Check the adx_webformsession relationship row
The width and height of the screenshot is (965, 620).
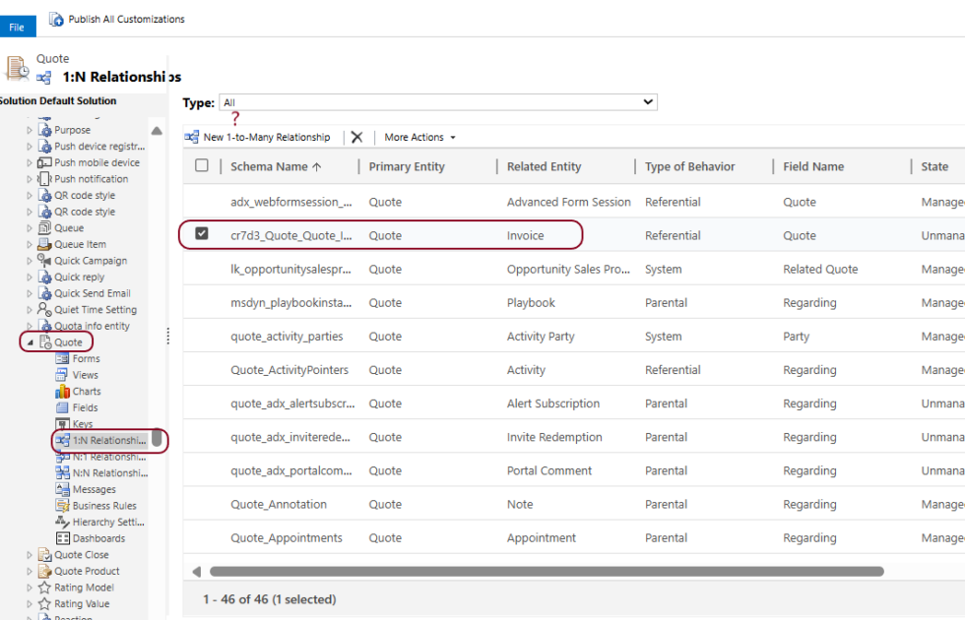pyautogui.click(x=201, y=202)
